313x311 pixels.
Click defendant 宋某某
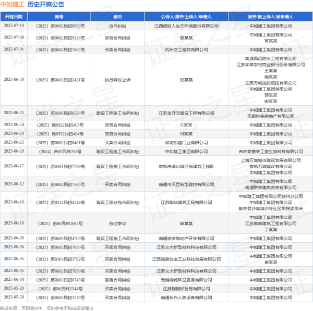click(x=271, y=101)
